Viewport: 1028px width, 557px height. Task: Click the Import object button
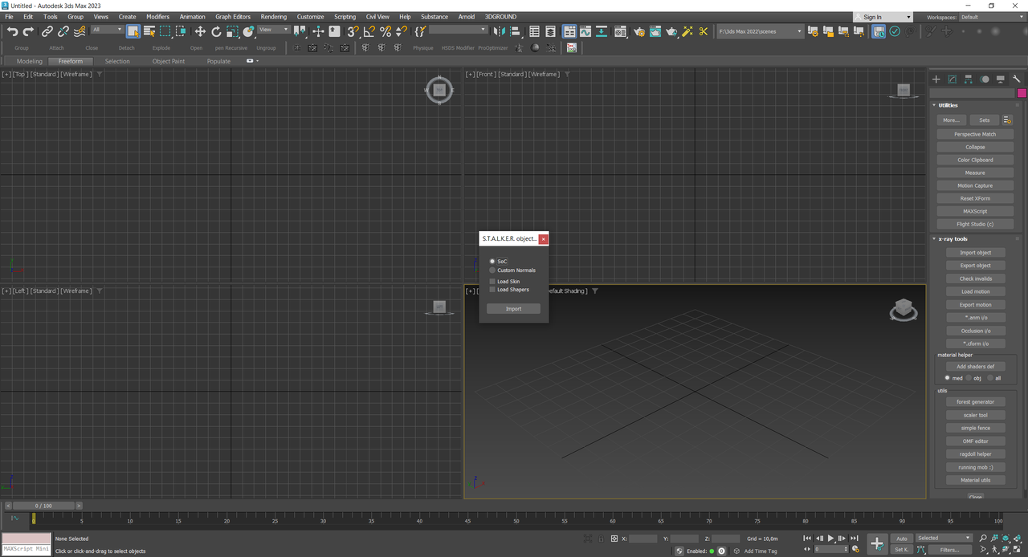(975, 253)
